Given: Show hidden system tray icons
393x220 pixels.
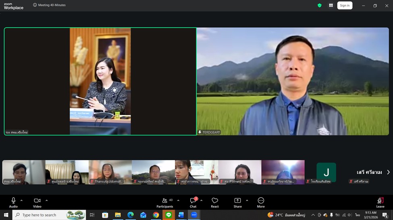Looking at the screenshot, I should [313, 215].
